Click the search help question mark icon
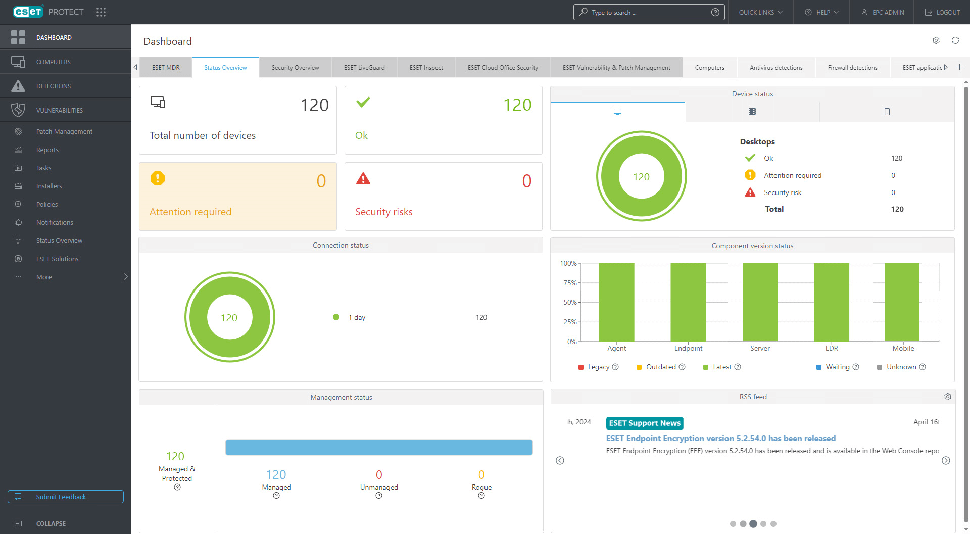The image size is (970, 534). click(715, 12)
